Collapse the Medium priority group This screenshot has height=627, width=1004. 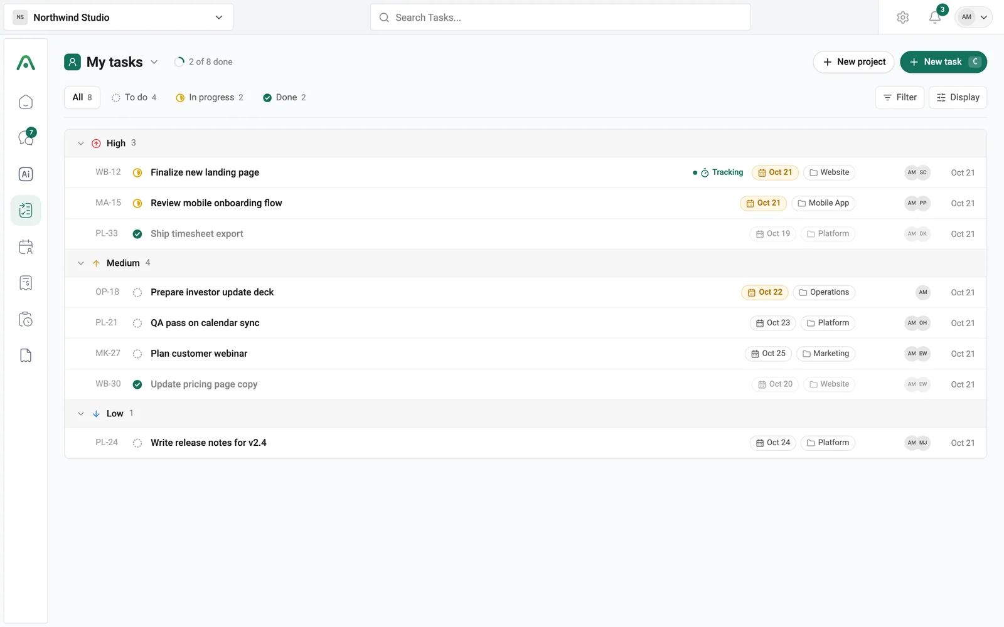pos(80,263)
